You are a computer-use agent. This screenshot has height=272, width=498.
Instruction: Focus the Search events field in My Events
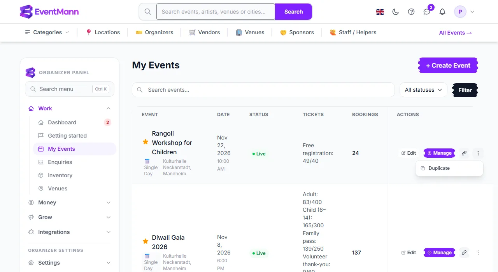click(x=263, y=90)
